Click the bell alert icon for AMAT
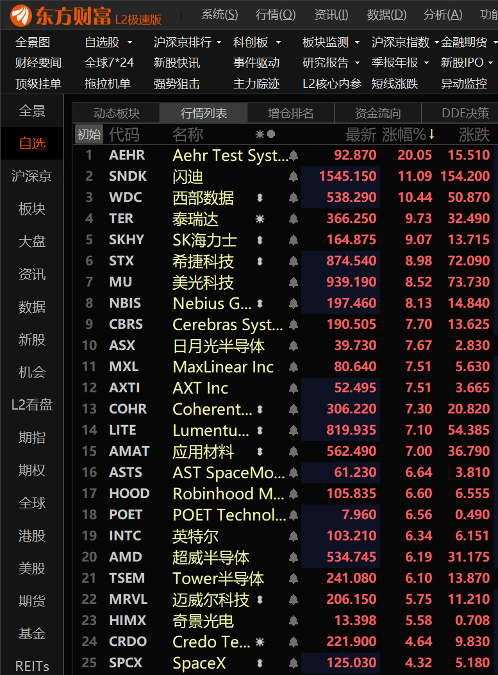Viewport: 498px width, 675px height. (x=294, y=451)
